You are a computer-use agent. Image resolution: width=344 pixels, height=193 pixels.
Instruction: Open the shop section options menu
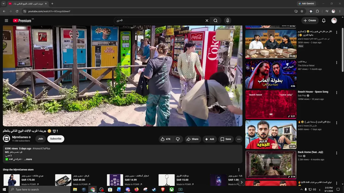(x=239, y=170)
